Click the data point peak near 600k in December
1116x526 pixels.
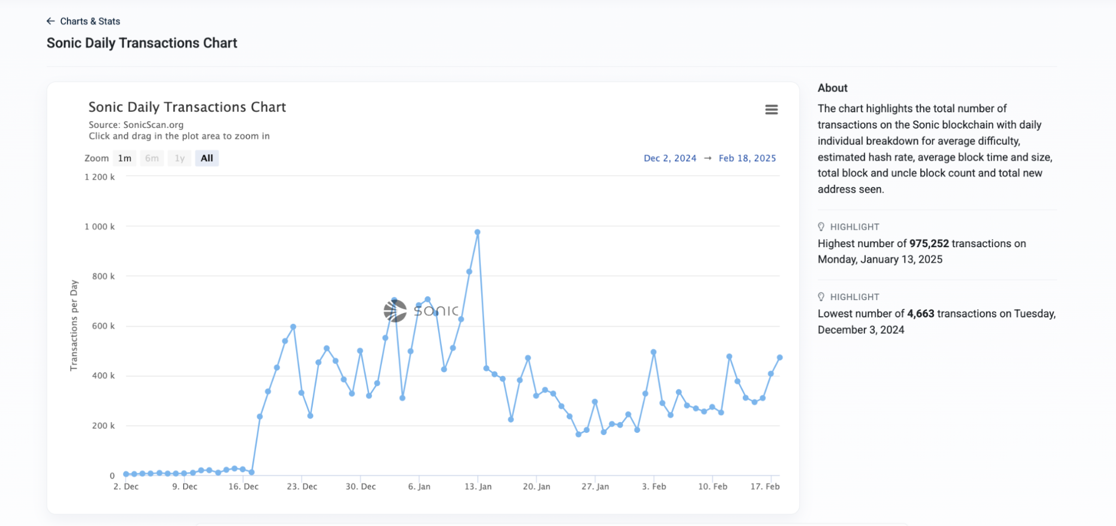pyautogui.click(x=293, y=327)
